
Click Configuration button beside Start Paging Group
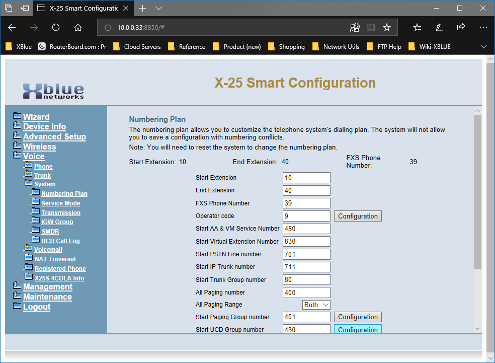(357, 317)
